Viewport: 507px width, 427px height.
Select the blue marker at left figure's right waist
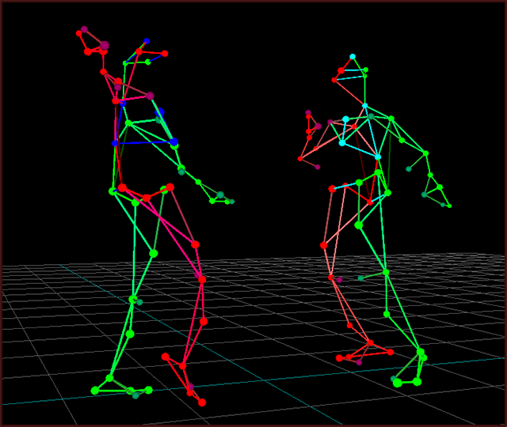pyautogui.click(x=173, y=142)
